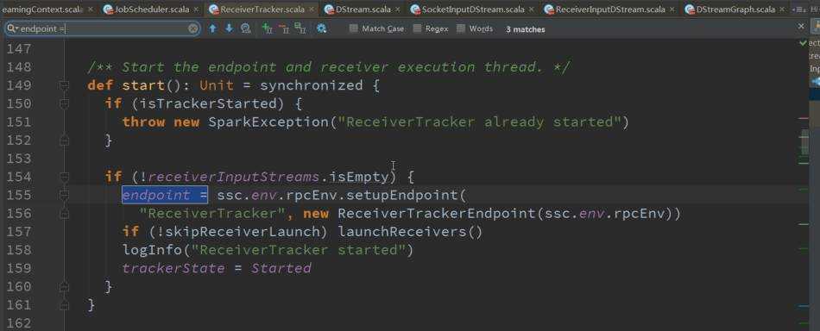Click the doc comment on line 148
Viewport: 820px width, 331px height.
click(x=329, y=67)
